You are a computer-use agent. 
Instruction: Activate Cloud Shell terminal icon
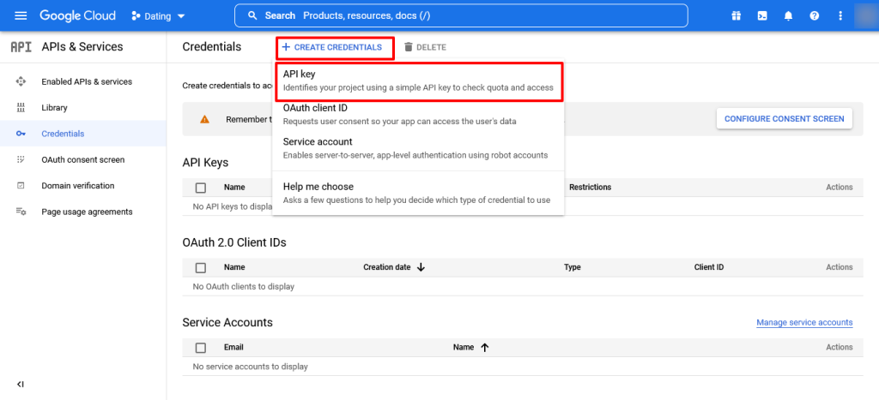click(761, 15)
